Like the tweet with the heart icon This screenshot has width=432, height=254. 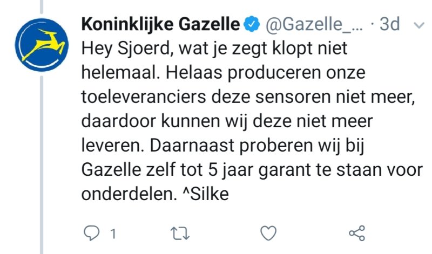click(268, 233)
